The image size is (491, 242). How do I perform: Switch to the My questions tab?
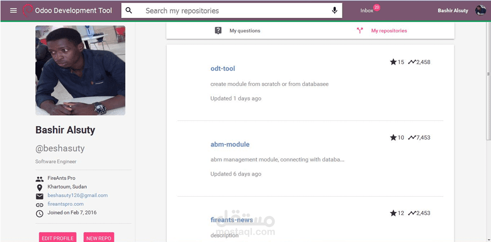[x=245, y=31]
